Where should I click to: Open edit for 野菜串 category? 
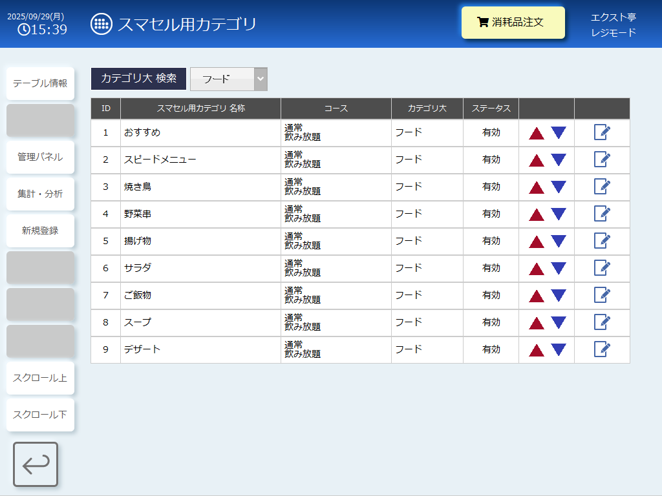(x=602, y=214)
